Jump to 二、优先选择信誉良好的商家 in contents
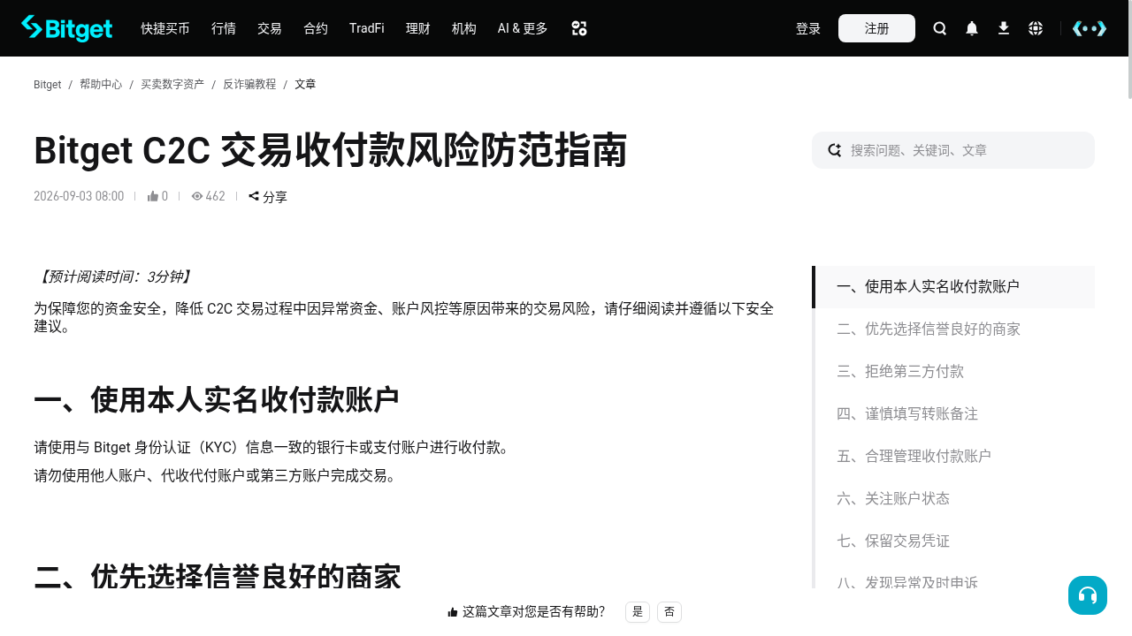The image size is (1132, 636). pyautogui.click(x=953, y=329)
